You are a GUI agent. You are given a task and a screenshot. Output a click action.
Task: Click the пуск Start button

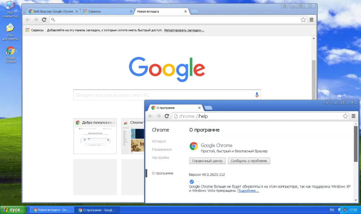[x=13, y=210]
